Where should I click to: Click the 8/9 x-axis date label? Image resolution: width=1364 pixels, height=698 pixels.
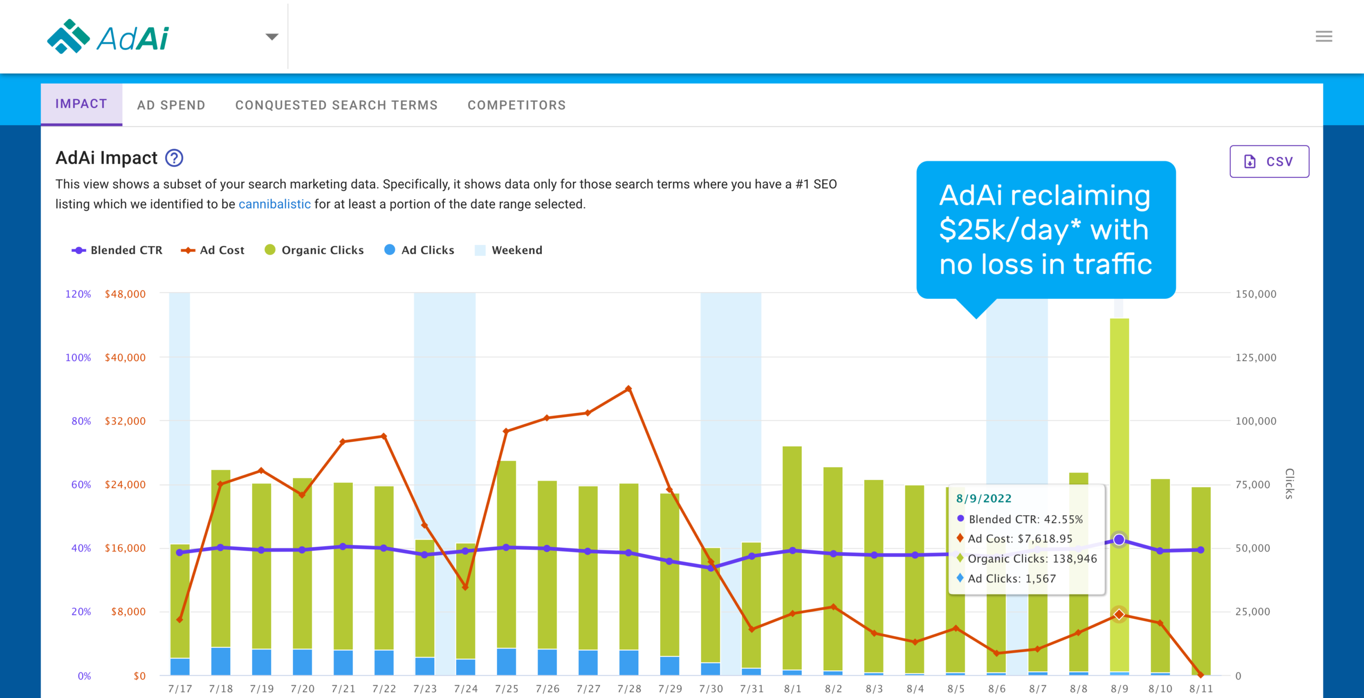1119,688
